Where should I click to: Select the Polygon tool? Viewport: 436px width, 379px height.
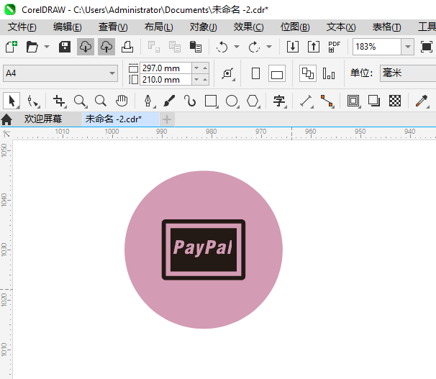click(253, 101)
